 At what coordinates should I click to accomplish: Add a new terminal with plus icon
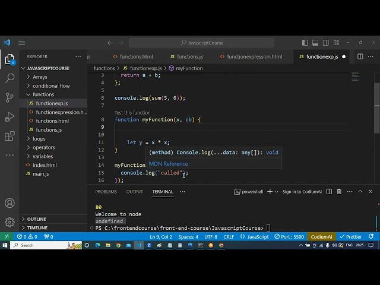tap(270, 191)
